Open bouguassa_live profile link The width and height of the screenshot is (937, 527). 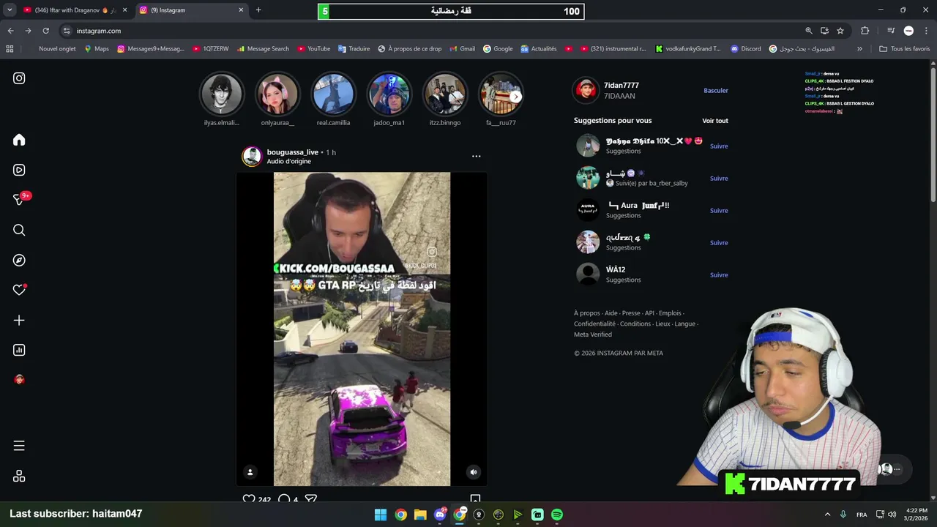pyautogui.click(x=292, y=152)
